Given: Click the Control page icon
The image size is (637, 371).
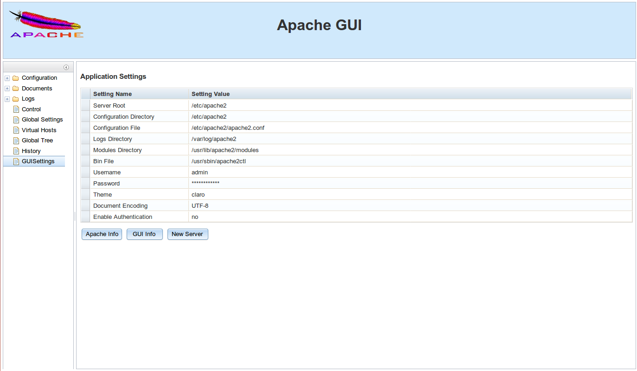Looking at the screenshot, I should [16, 109].
